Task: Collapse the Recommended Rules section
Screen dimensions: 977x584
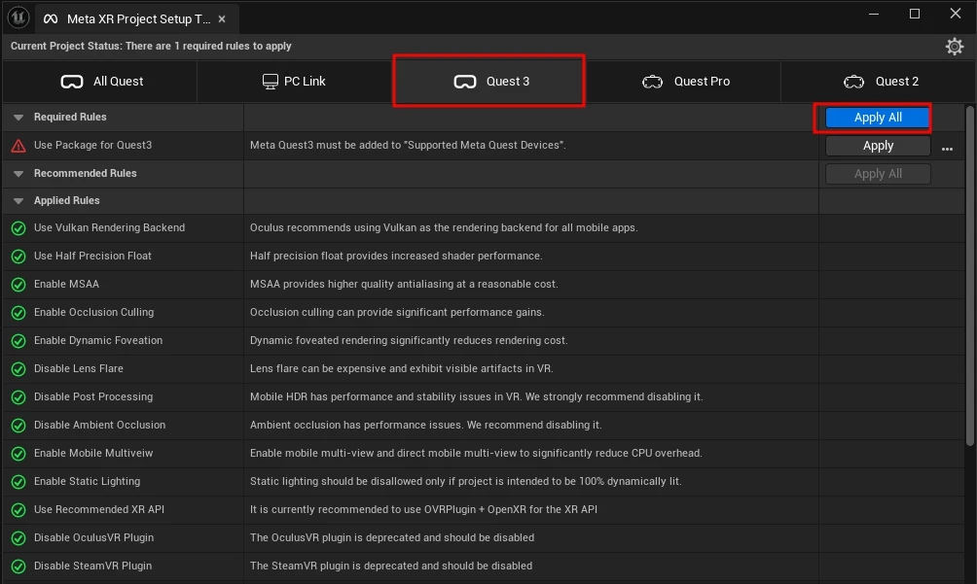Action: pos(18,174)
